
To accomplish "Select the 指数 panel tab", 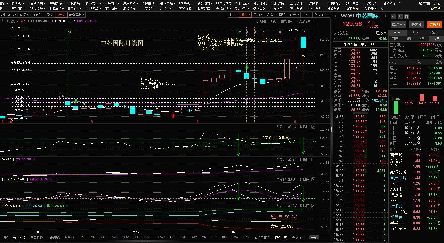I will (434, 33).
